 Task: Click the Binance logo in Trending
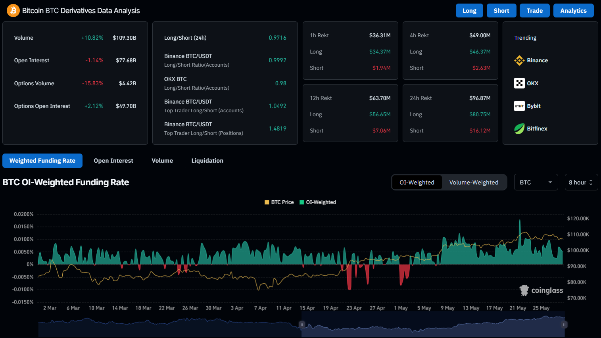tap(519, 60)
